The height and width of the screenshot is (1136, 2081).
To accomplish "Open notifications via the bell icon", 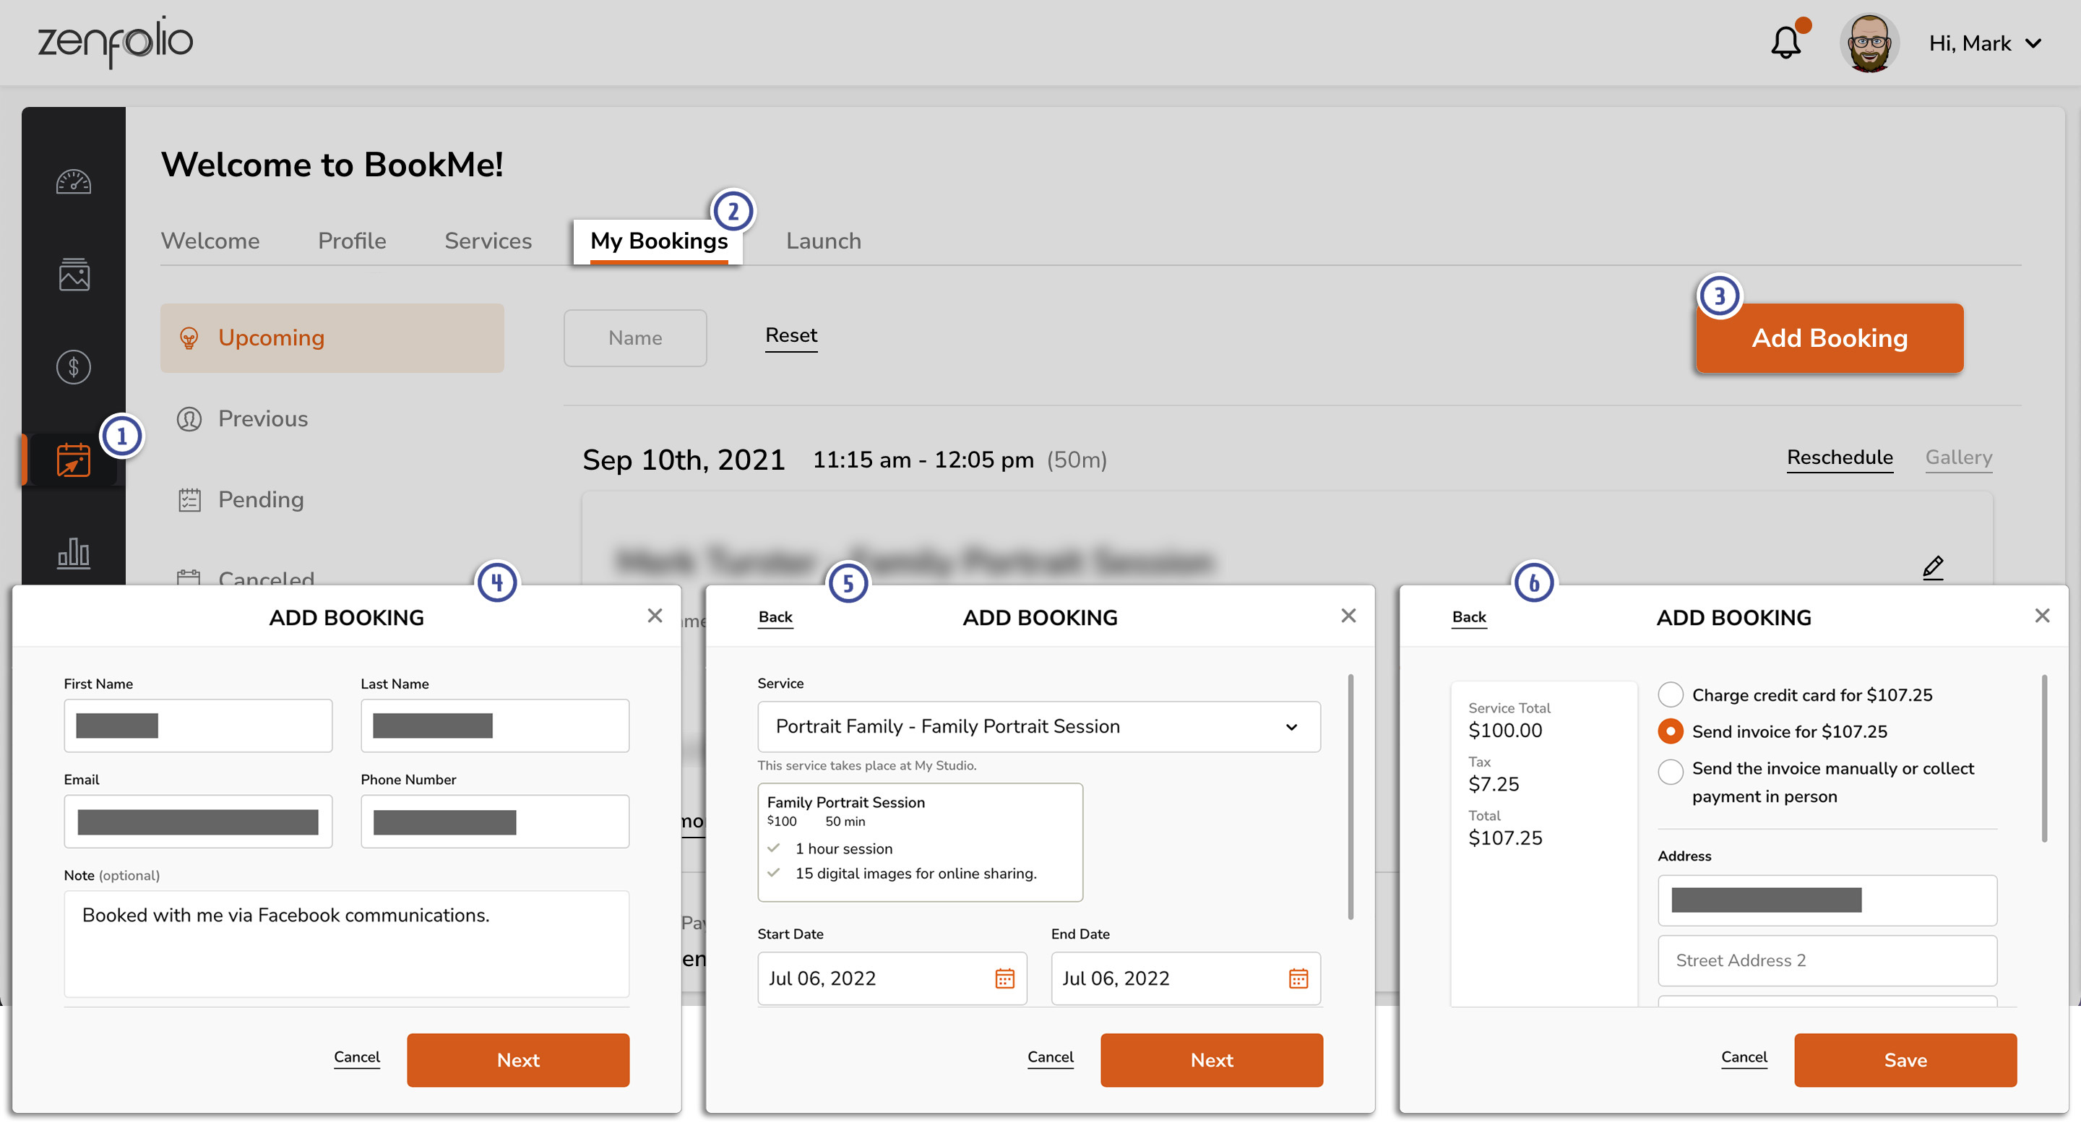I will point(1785,43).
